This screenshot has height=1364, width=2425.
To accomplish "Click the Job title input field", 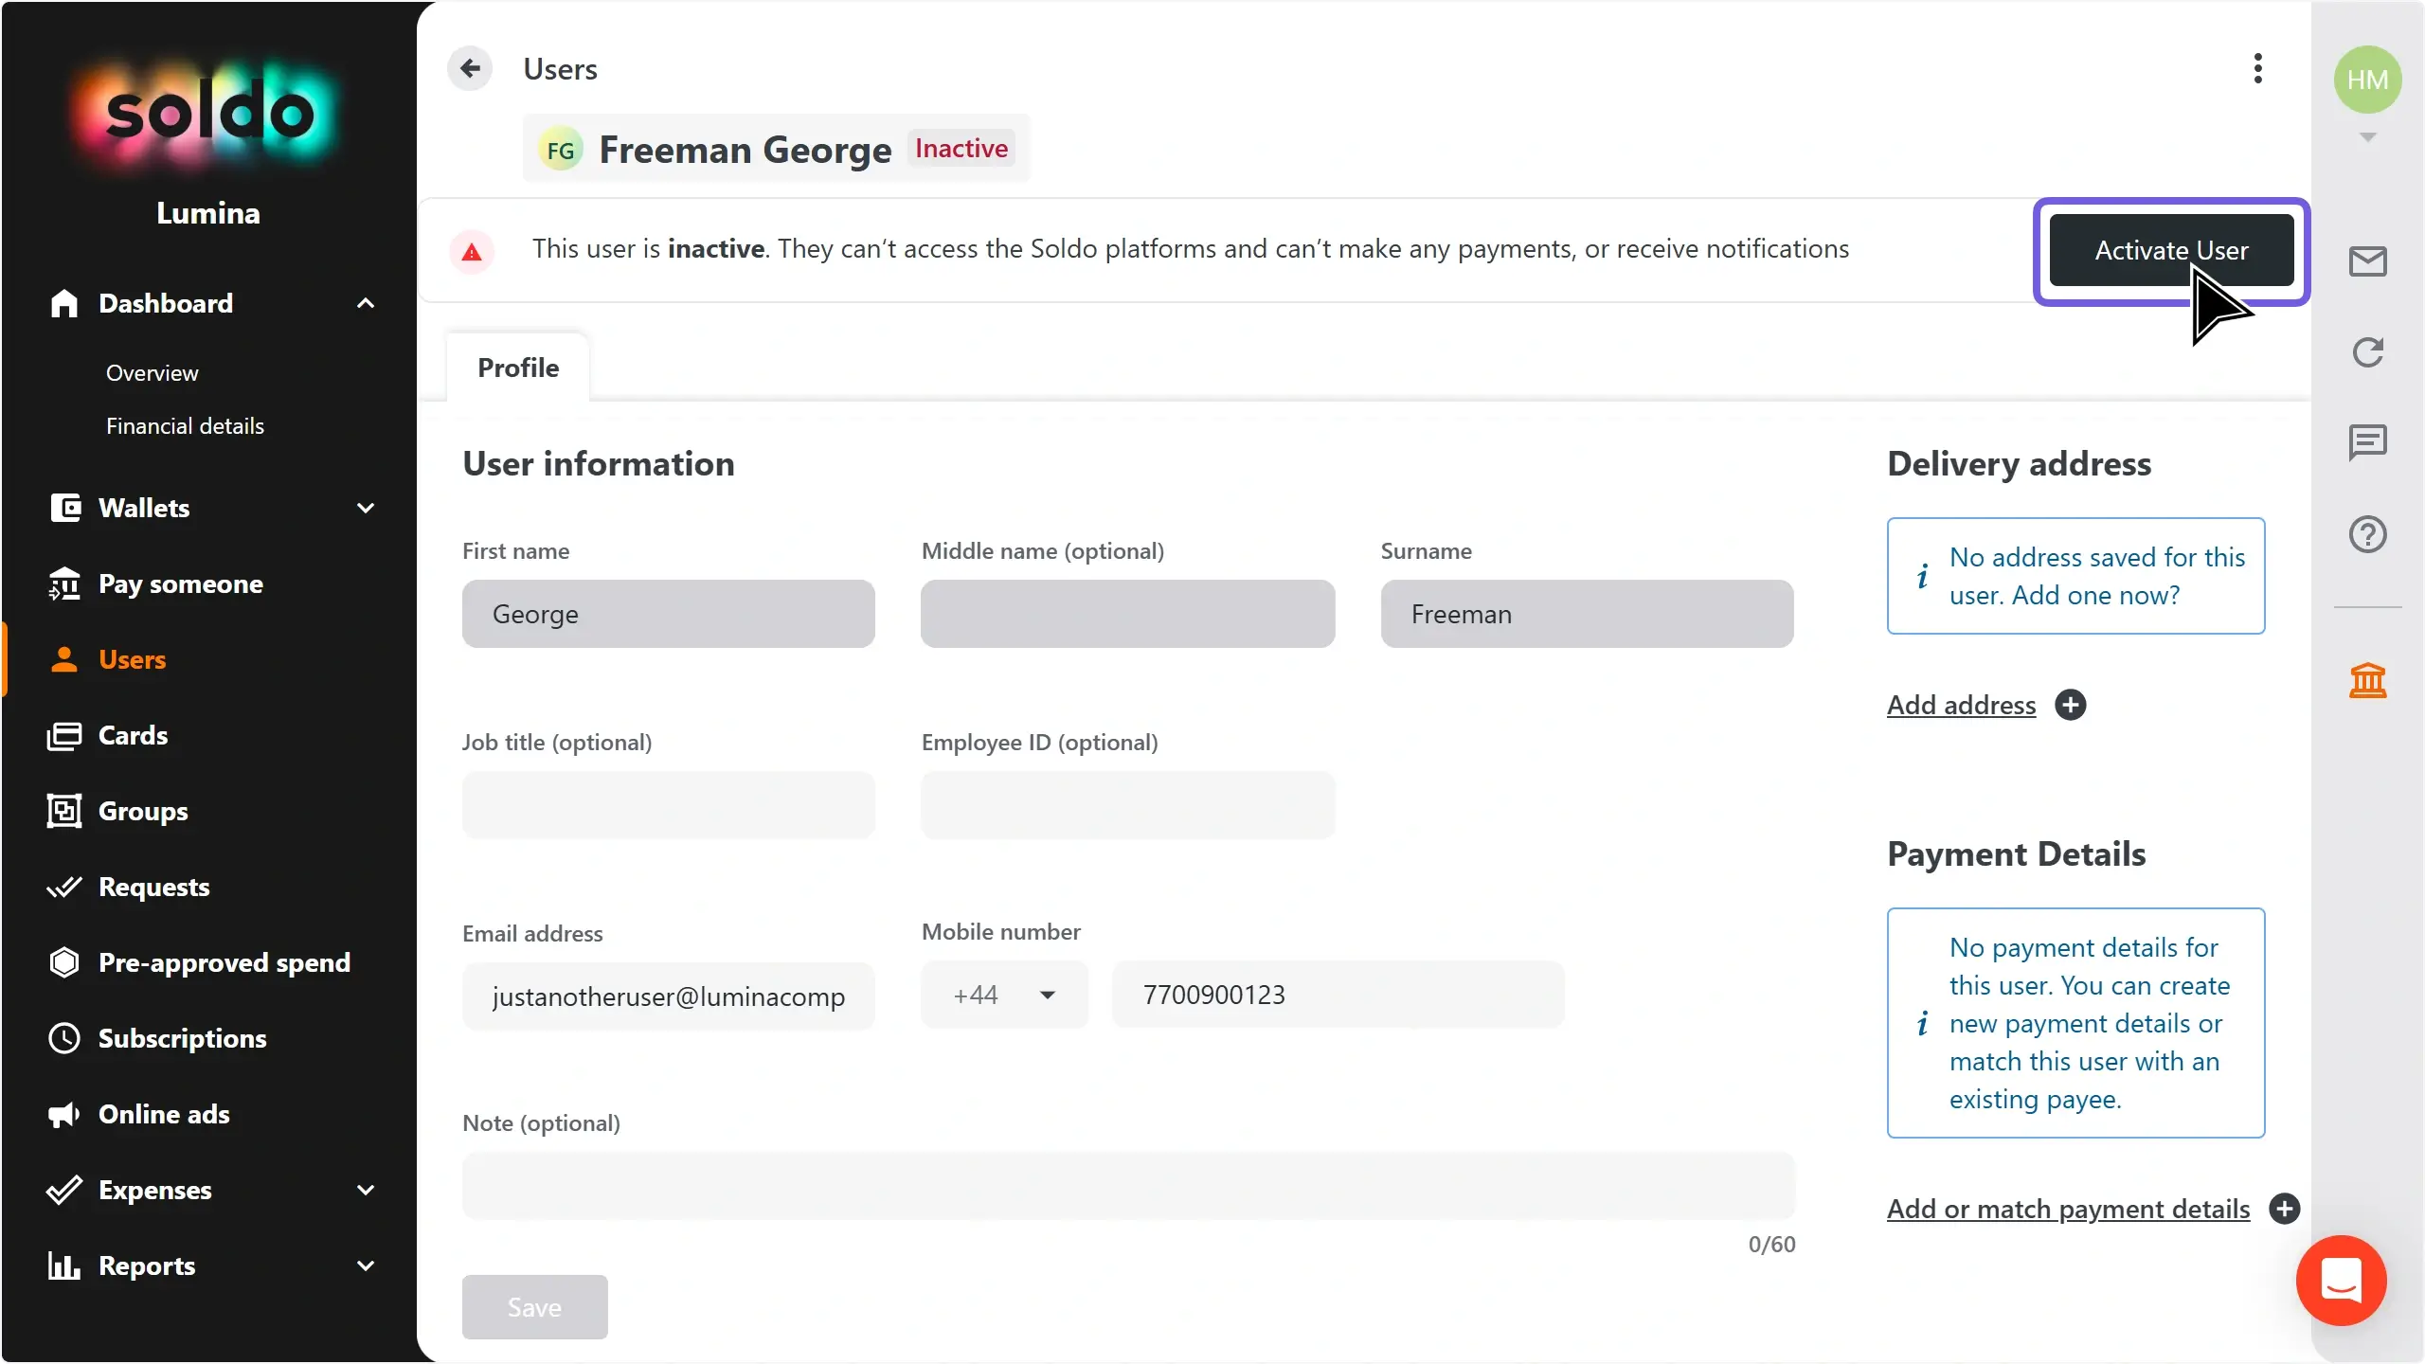I will (x=668, y=804).
